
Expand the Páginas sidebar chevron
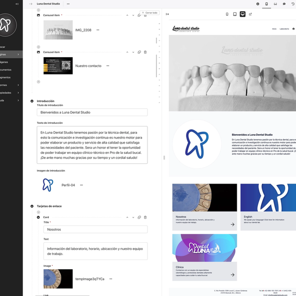point(18,54)
